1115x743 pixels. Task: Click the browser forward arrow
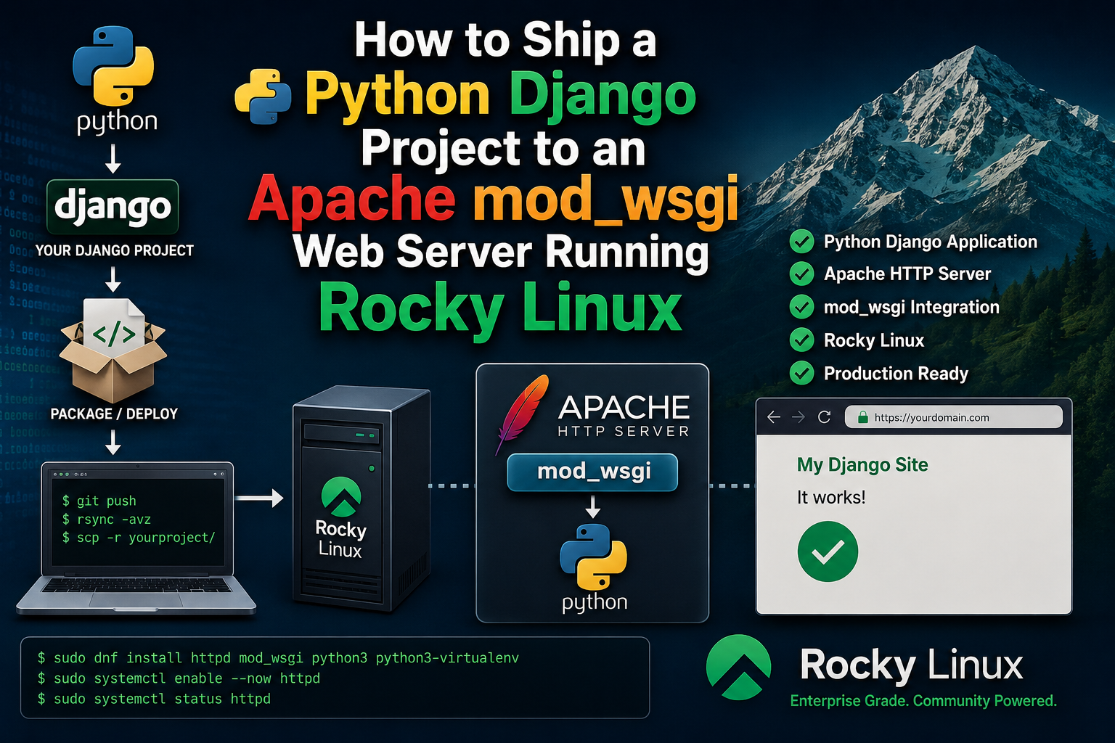click(799, 417)
